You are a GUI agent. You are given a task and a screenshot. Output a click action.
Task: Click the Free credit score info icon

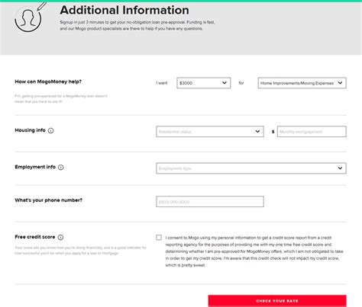[x=60, y=237]
